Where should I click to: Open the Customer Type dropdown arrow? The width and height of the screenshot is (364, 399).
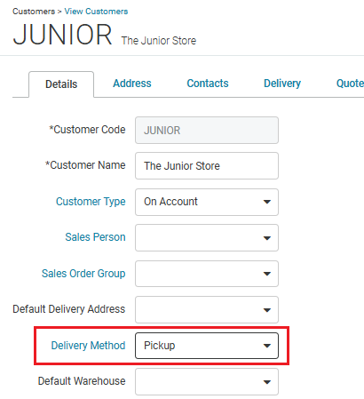click(x=267, y=202)
